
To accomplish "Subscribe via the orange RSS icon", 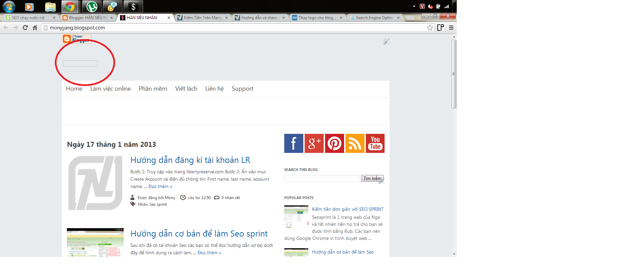I will [355, 143].
